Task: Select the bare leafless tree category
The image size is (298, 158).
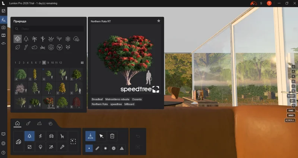Action: tap(43, 39)
